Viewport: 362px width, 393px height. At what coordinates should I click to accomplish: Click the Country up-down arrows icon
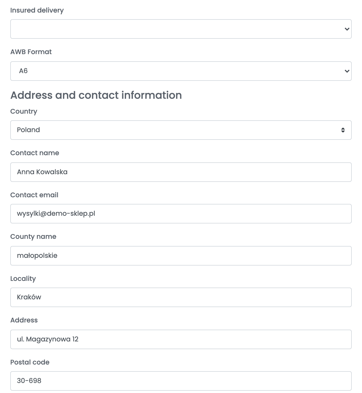(343, 130)
